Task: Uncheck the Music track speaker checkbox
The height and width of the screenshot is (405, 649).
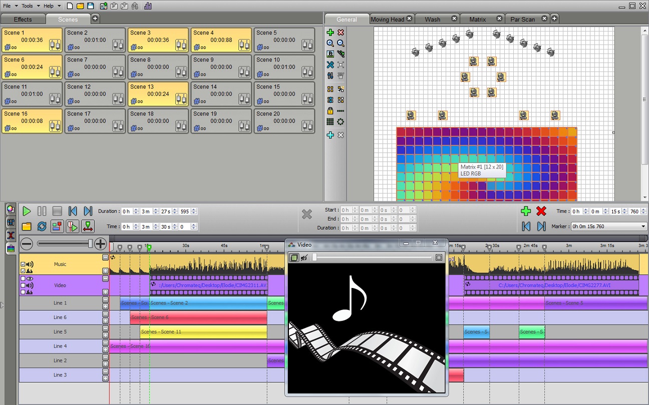Action: 23,264
